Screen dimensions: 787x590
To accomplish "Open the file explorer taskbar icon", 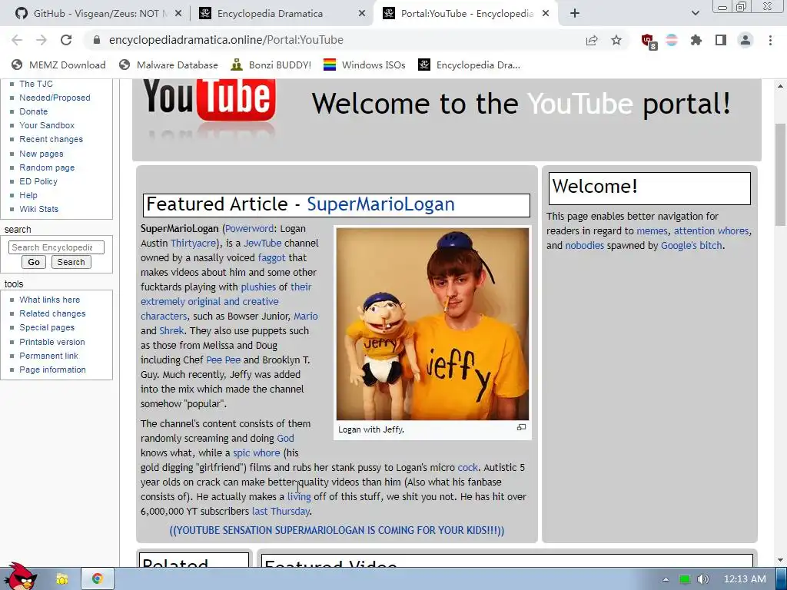I will click(x=62, y=579).
